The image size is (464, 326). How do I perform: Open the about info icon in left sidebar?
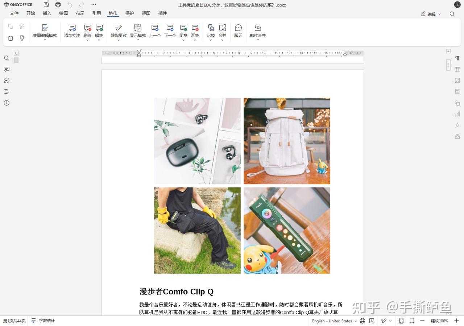click(7, 103)
